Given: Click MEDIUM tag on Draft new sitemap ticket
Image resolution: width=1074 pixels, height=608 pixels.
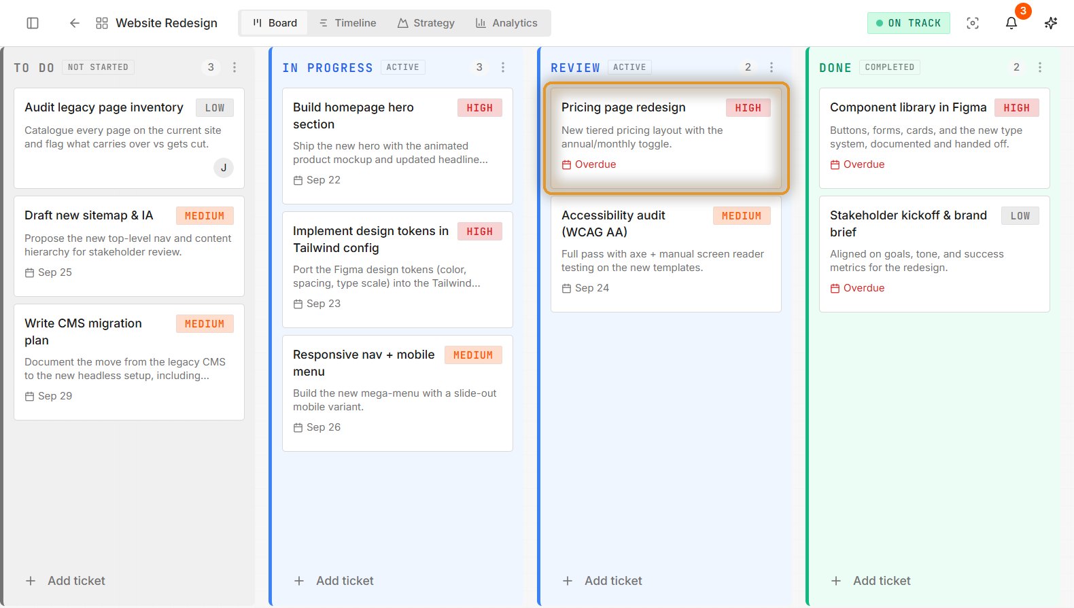Looking at the screenshot, I should (205, 216).
